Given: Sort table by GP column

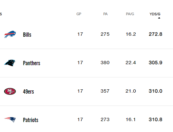Looking at the screenshot, I should (x=79, y=14).
